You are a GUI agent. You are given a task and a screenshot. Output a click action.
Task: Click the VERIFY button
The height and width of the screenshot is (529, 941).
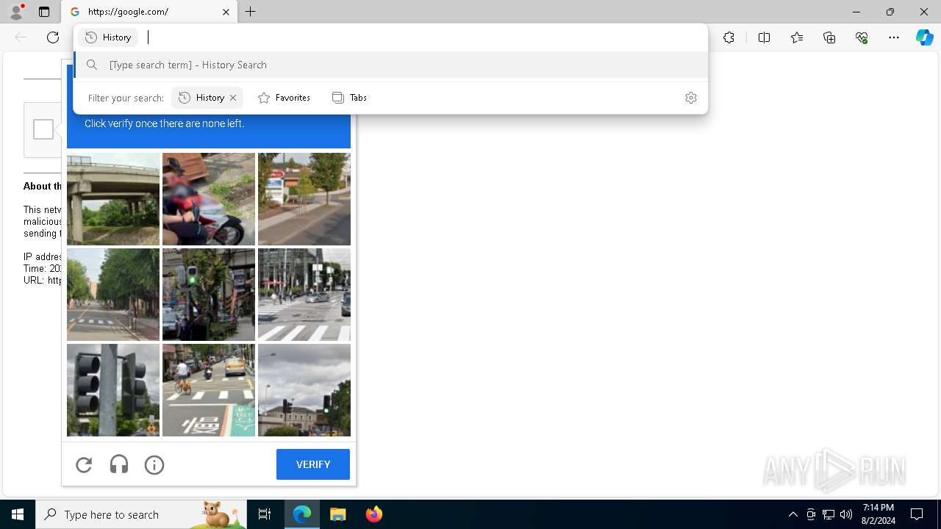point(313,464)
